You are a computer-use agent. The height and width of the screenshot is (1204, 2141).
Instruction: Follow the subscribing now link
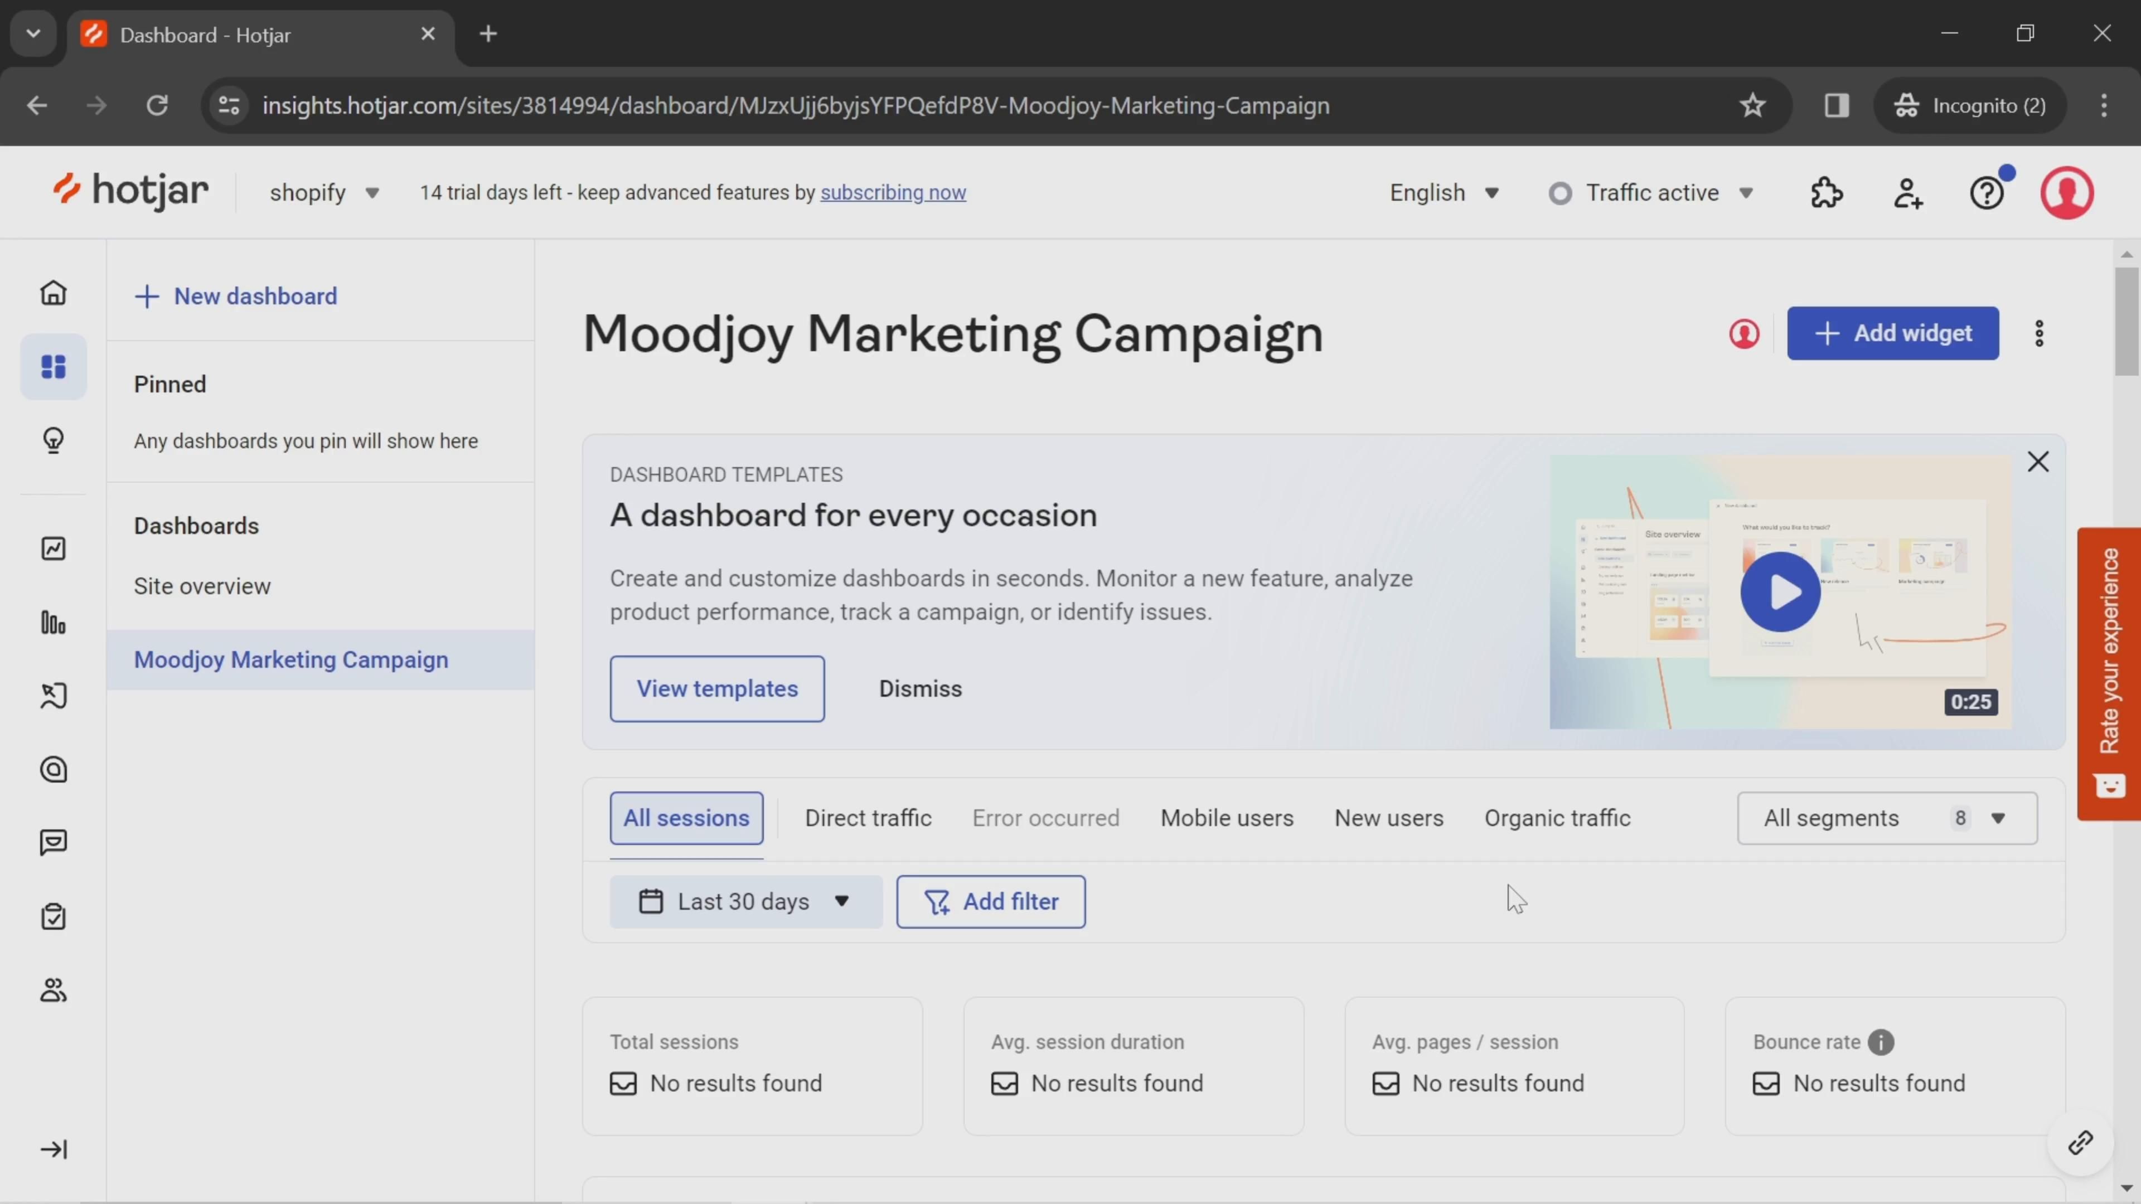tap(893, 193)
